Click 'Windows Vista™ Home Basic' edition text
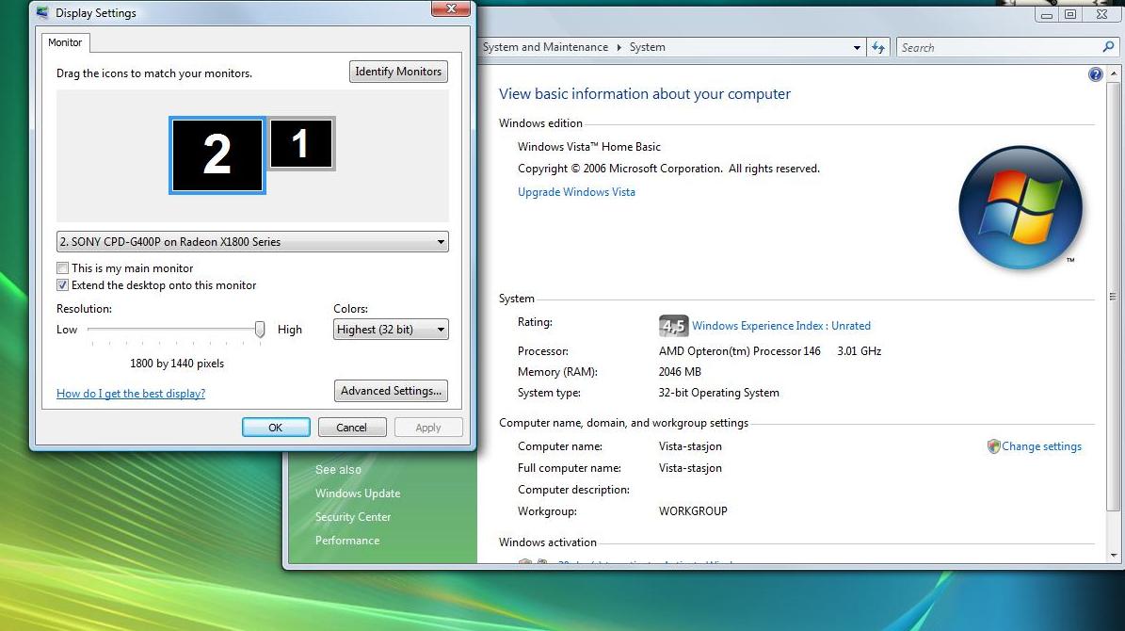Screen dimensions: 1125x631 click(589, 146)
